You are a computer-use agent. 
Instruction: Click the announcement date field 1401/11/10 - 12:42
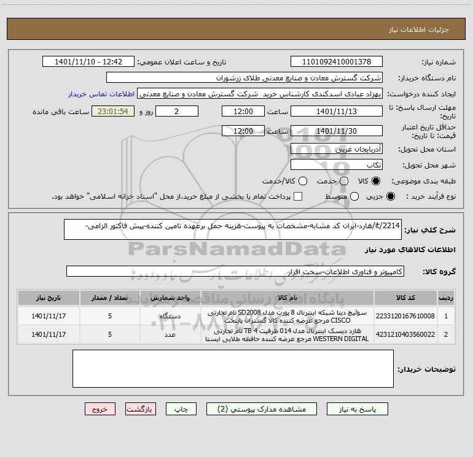click(88, 62)
